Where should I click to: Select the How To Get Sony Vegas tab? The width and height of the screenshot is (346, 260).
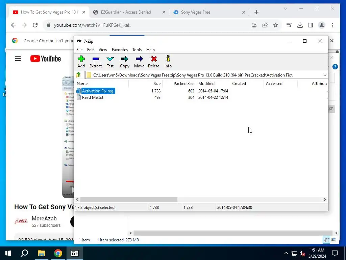coord(49,12)
